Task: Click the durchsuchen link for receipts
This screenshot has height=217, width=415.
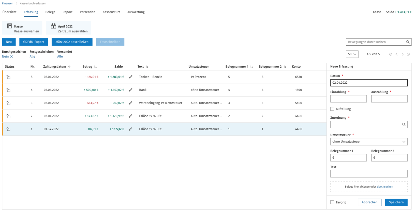Action: coord(385,187)
